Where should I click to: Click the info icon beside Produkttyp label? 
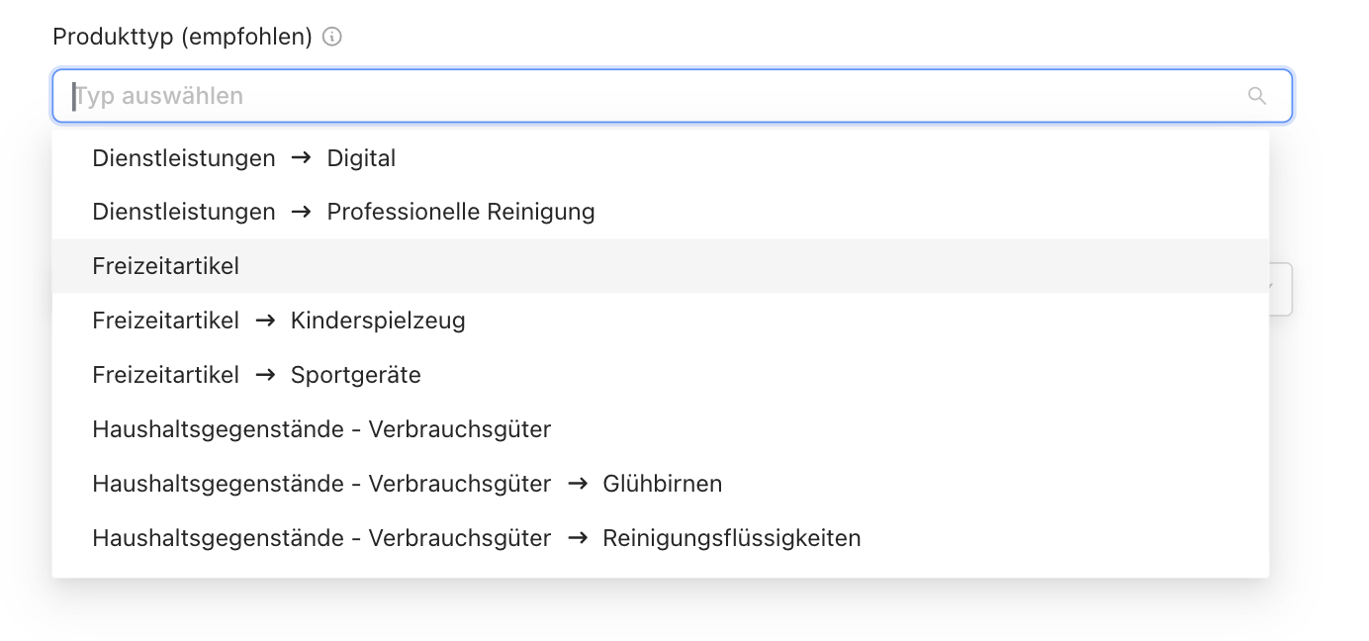[332, 38]
